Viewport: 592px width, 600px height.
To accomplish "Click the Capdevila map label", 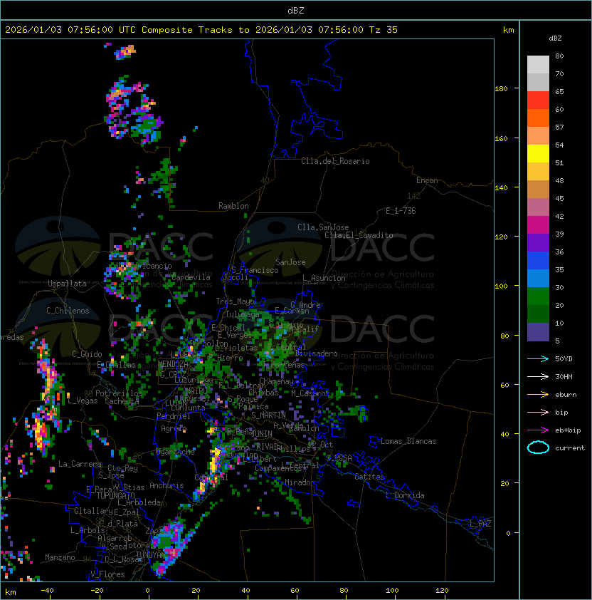I will pyautogui.click(x=191, y=277).
